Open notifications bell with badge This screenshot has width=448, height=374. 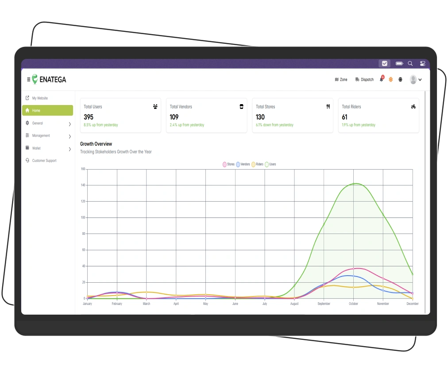(382, 78)
